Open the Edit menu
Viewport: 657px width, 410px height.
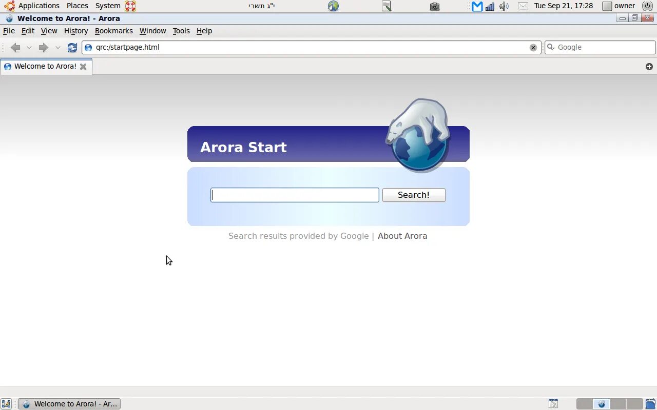pos(28,31)
